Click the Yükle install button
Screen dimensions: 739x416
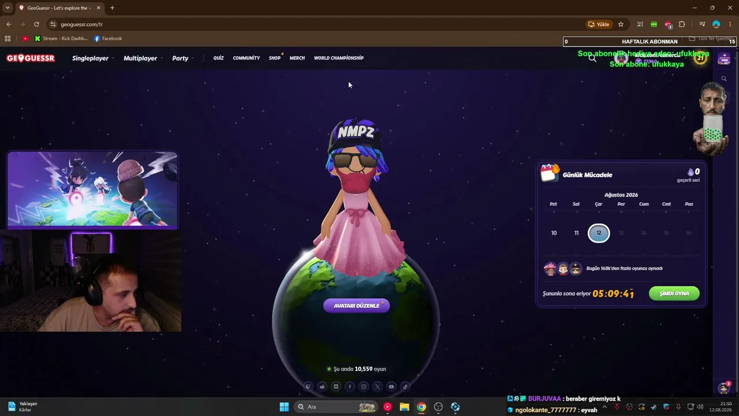click(x=599, y=24)
